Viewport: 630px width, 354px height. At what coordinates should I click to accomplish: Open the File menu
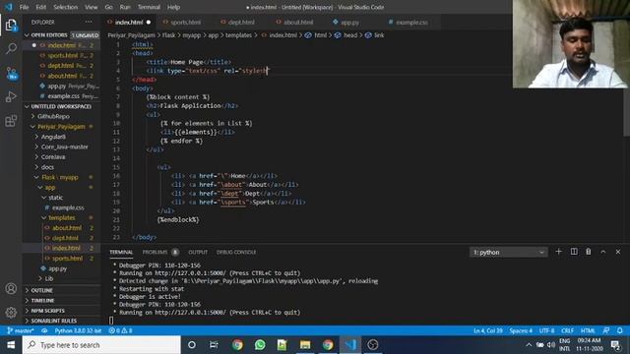point(24,7)
